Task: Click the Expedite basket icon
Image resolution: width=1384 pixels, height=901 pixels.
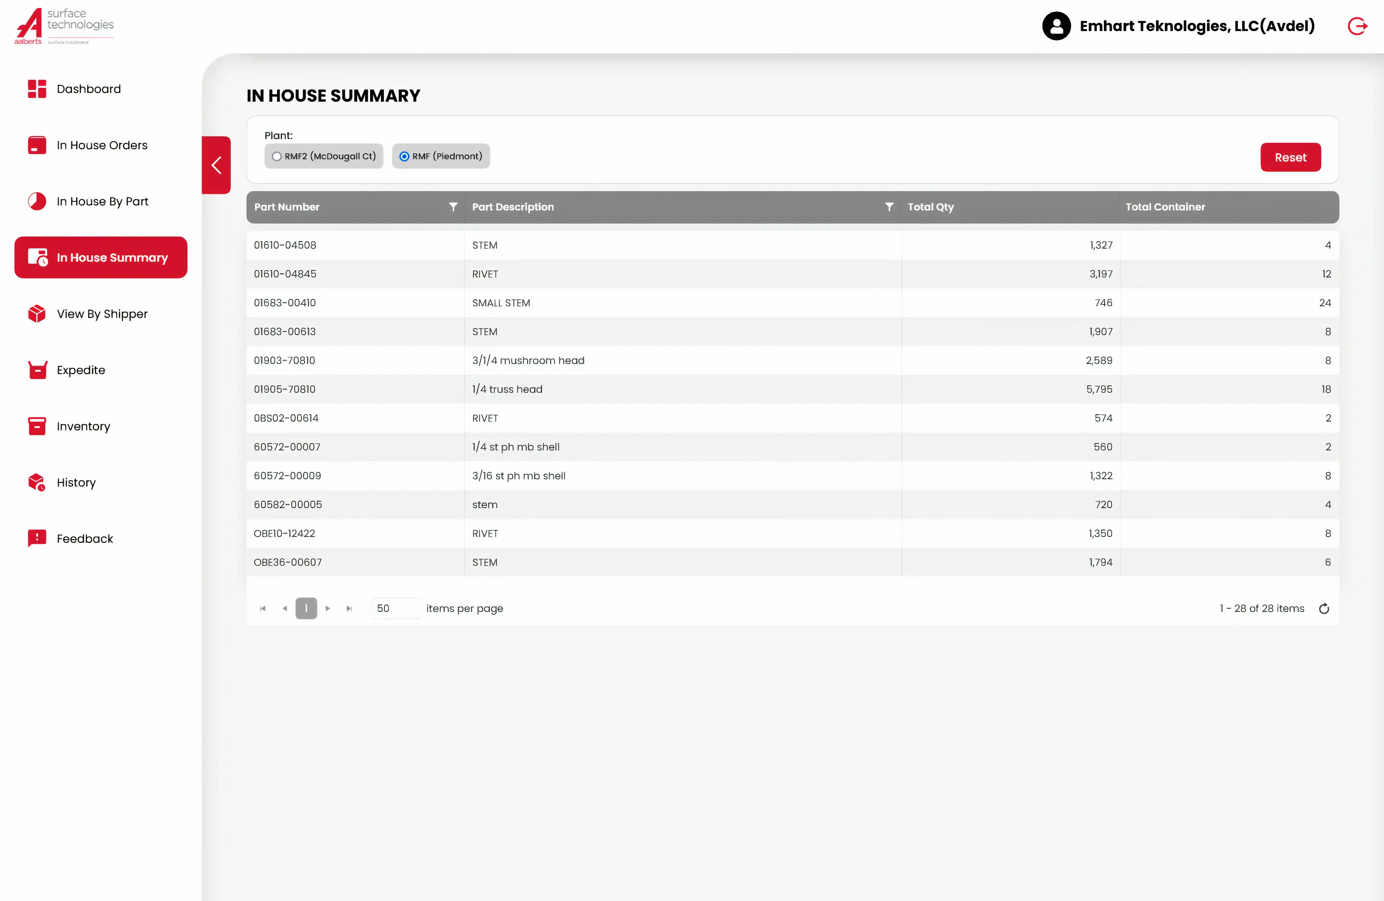Action: [37, 370]
